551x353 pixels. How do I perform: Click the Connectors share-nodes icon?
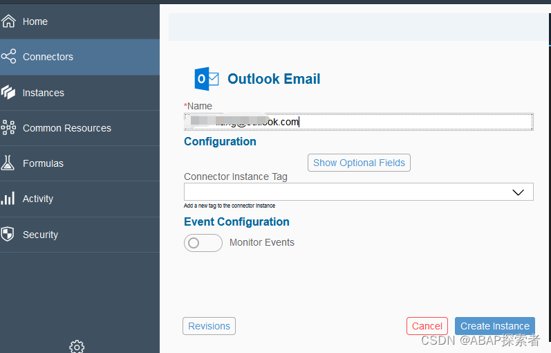[x=8, y=56]
